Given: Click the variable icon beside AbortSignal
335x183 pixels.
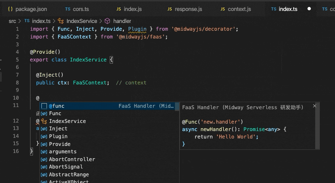Looking at the screenshot, I should 44,167.
